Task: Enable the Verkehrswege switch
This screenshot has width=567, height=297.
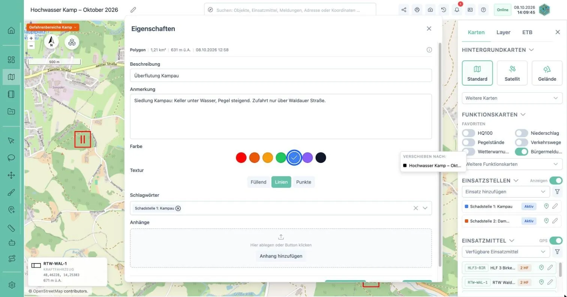Action: point(521,142)
